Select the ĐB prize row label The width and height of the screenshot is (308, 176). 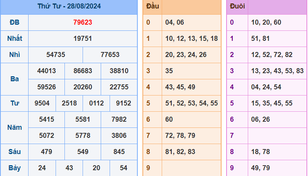click(x=15, y=22)
